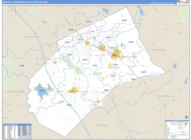Click the 95374 ZIP code label
Image resolution: width=191 pixels, height=140 pixels.
click(70, 55)
